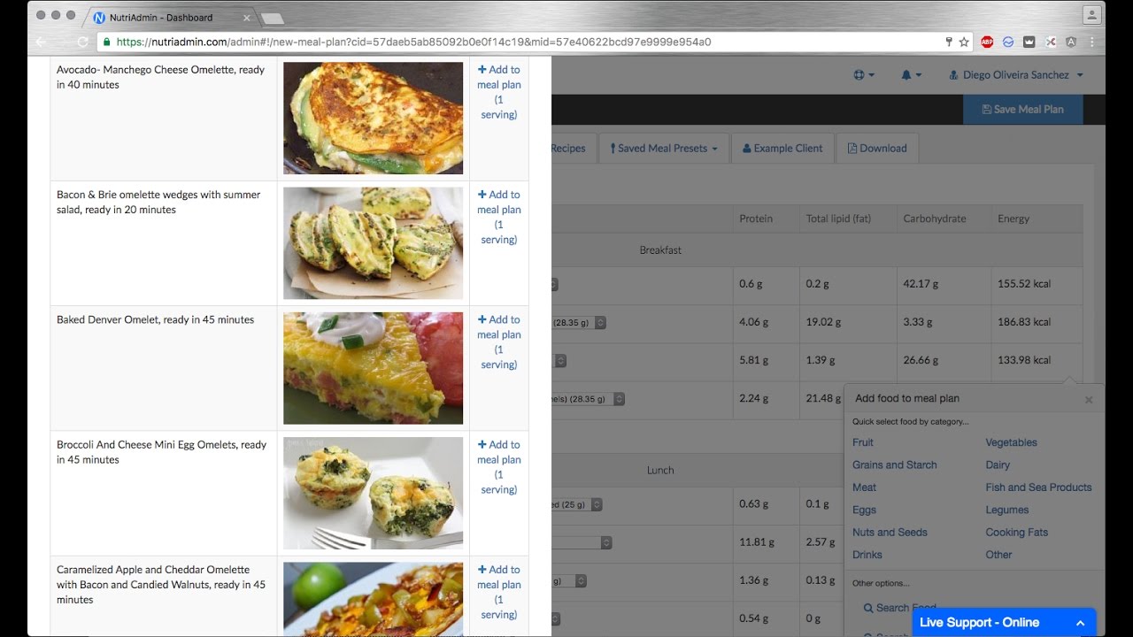
Task: Click the 19.02 g fat value
Action: coord(823,322)
